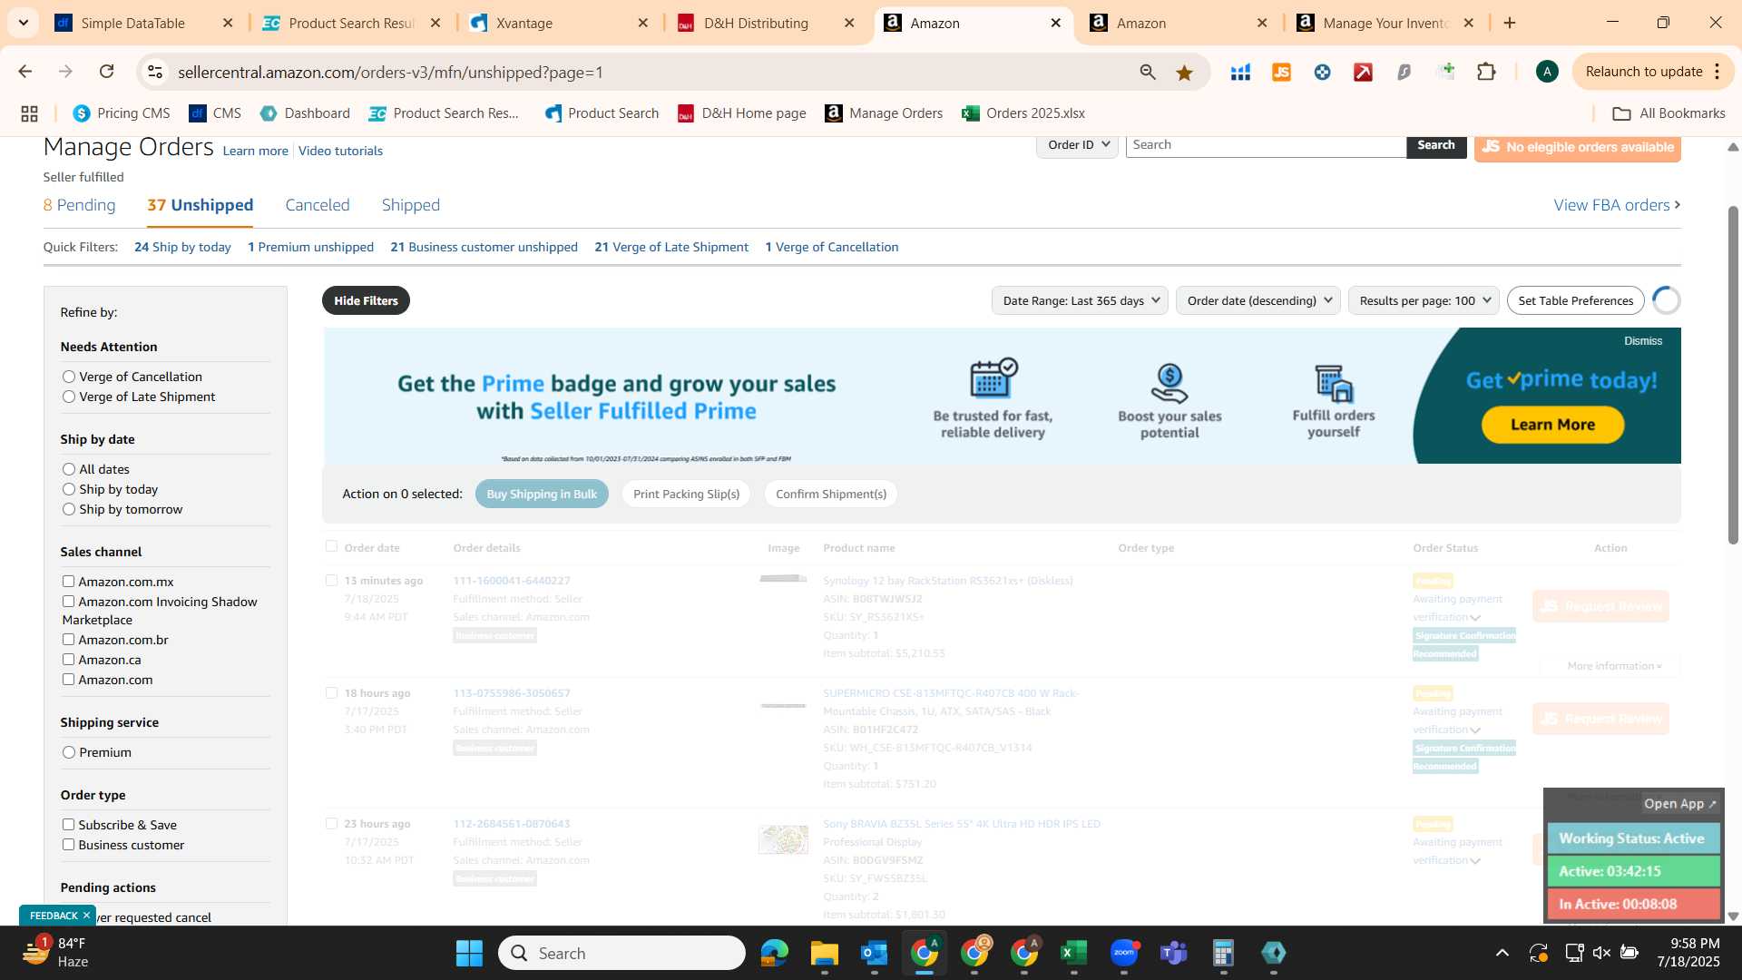
Task: Click the bookmark star icon
Action: [x=1184, y=72]
